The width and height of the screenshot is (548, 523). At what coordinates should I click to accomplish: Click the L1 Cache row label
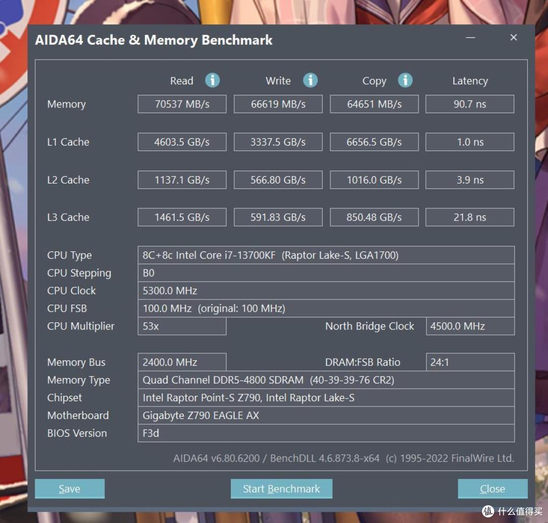pyautogui.click(x=68, y=142)
